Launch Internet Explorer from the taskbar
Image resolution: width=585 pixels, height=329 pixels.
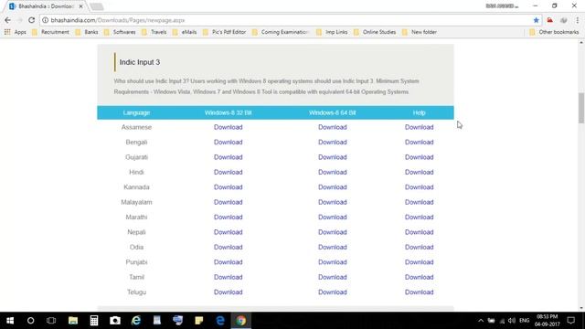point(136,321)
